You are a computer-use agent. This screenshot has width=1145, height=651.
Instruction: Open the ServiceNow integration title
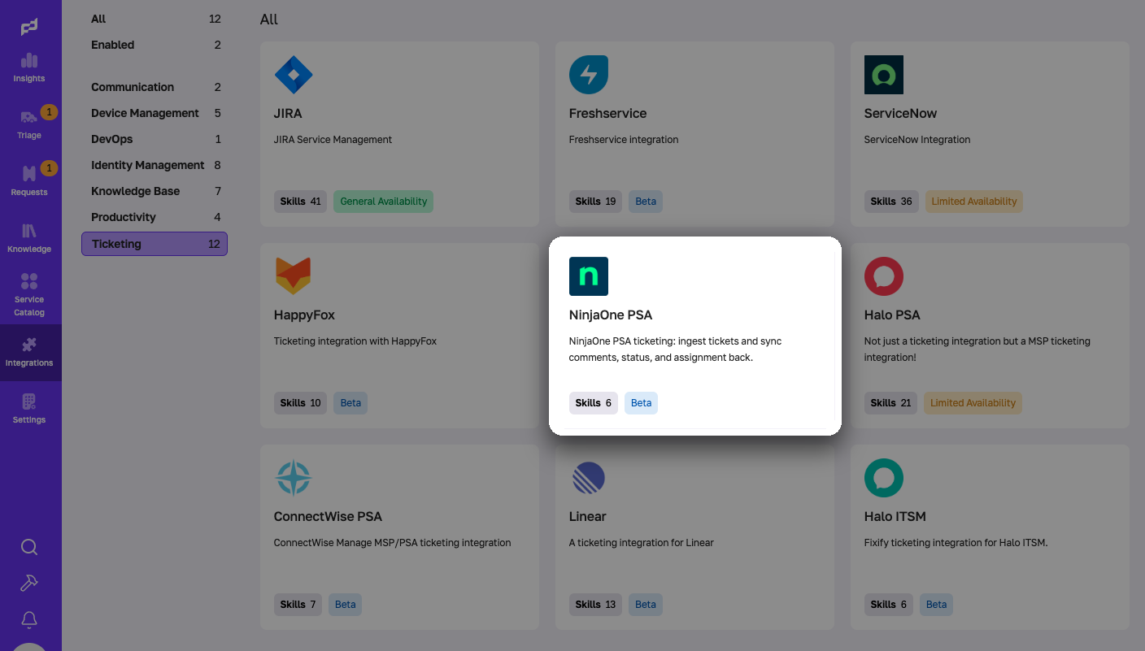pos(900,113)
